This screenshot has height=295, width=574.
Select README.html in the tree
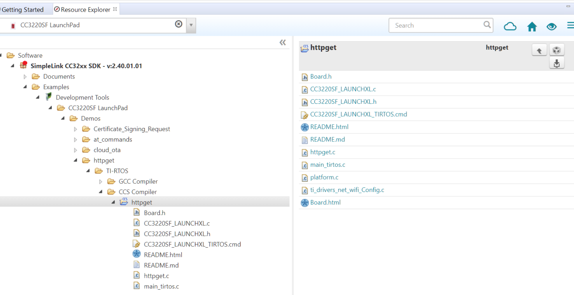point(163,255)
